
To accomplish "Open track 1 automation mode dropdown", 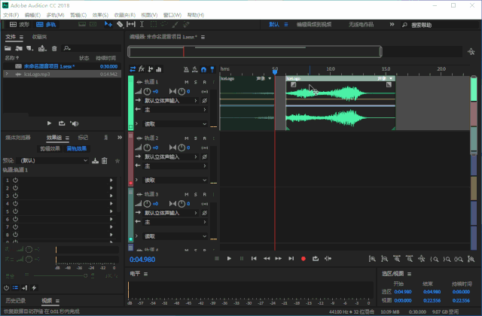I will coord(175,123).
